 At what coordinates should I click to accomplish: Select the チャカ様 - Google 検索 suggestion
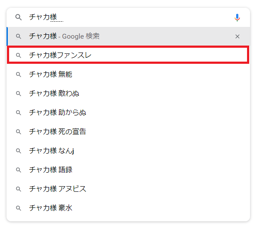tap(128, 36)
